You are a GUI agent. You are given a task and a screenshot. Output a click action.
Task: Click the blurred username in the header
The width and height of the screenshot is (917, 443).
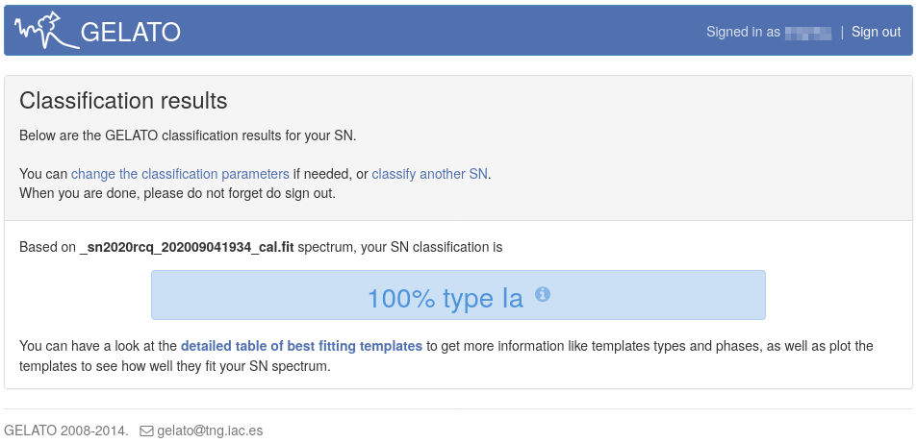pyautogui.click(x=807, y=32)
